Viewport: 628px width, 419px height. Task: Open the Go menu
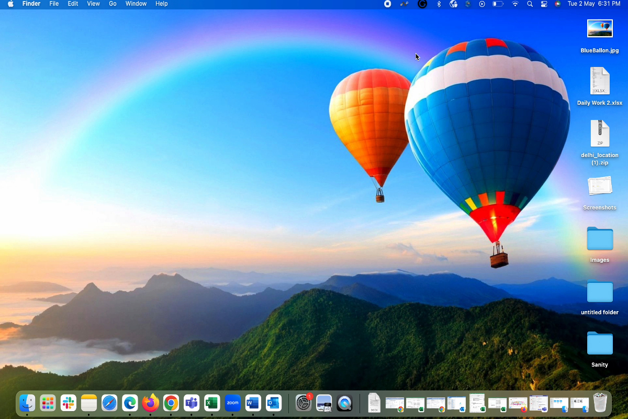click(x=113, y=4)
